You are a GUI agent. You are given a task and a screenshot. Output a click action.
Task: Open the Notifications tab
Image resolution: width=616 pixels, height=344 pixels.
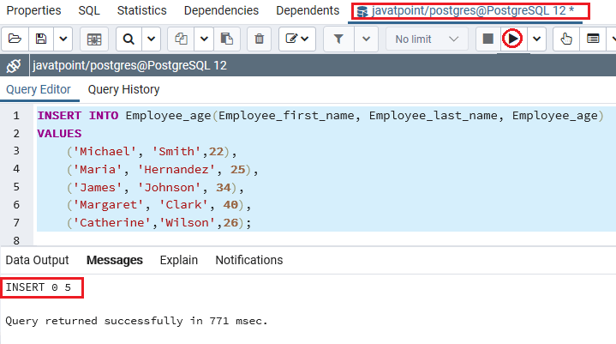click(249, 260)
